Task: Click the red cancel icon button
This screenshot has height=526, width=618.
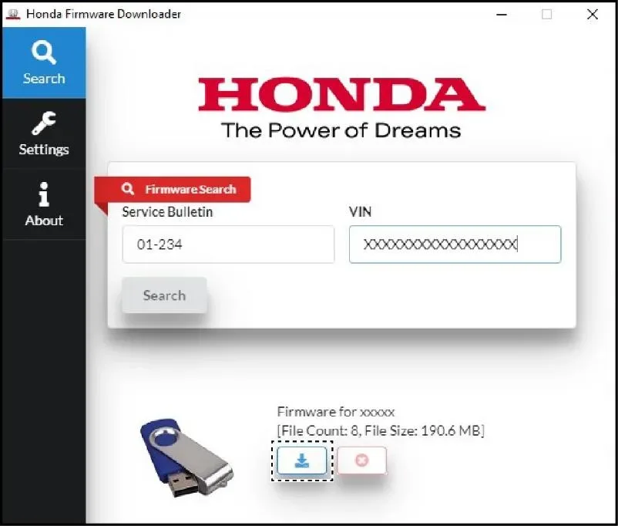Action: (x=362, y=460)
